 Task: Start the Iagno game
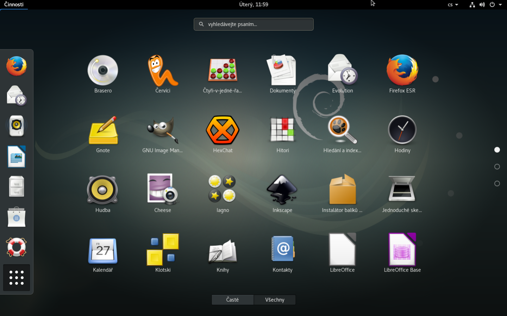click(x=223, y=194)
